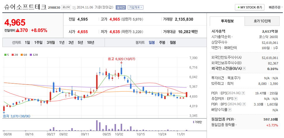The height and width of the screenshot is (138, 284).
Task: Click the arrow beside 동일업종 PER
Action: tap(235, 119)
